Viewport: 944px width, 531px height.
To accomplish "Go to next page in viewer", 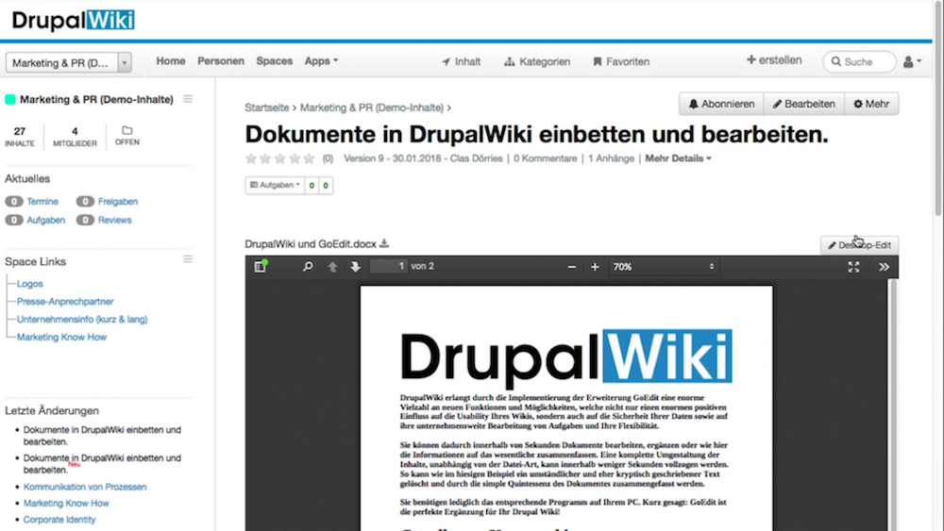I will tap(355, 266).
